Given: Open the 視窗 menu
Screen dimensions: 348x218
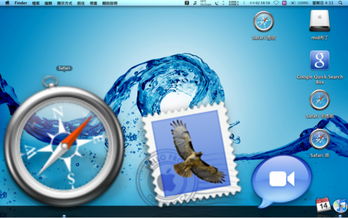Looking at the screenshot, I should click(94, 3).
